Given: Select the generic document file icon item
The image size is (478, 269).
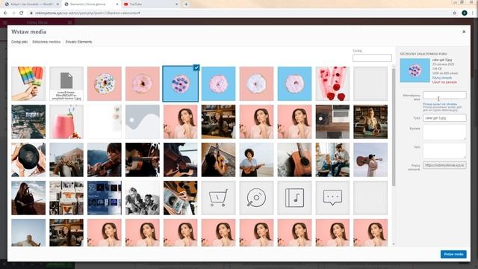Looking at the screenshot, I should point(66,84).
